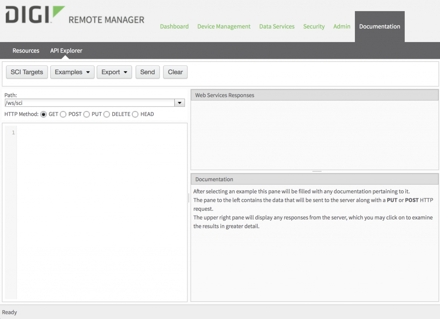Click inside the request body editor

point(102,212)
